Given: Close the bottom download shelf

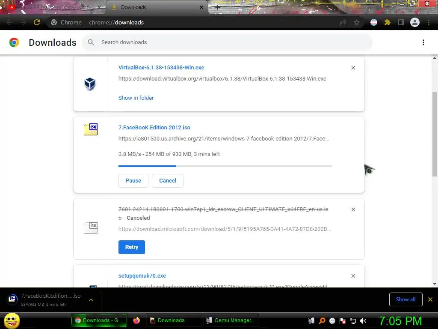Looking at the screenshot, I should coord(430,299).
